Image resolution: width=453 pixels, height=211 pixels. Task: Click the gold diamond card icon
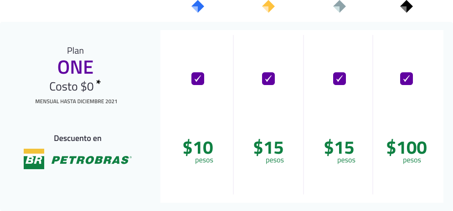pyautogui.click(x=268, y=6)
